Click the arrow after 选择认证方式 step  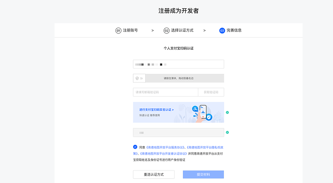205,30
